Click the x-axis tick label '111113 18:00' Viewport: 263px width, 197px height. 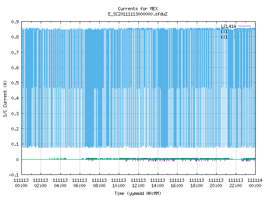pyautogui.click(x=196, y=183)
